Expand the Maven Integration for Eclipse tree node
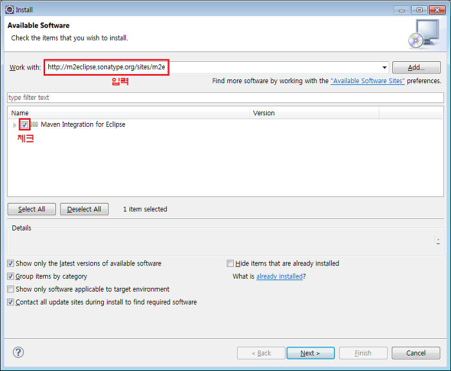The image size is (451, 371). (15, 125)
